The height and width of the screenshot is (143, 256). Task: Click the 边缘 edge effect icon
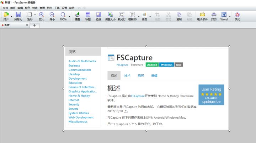coord(98,15)
